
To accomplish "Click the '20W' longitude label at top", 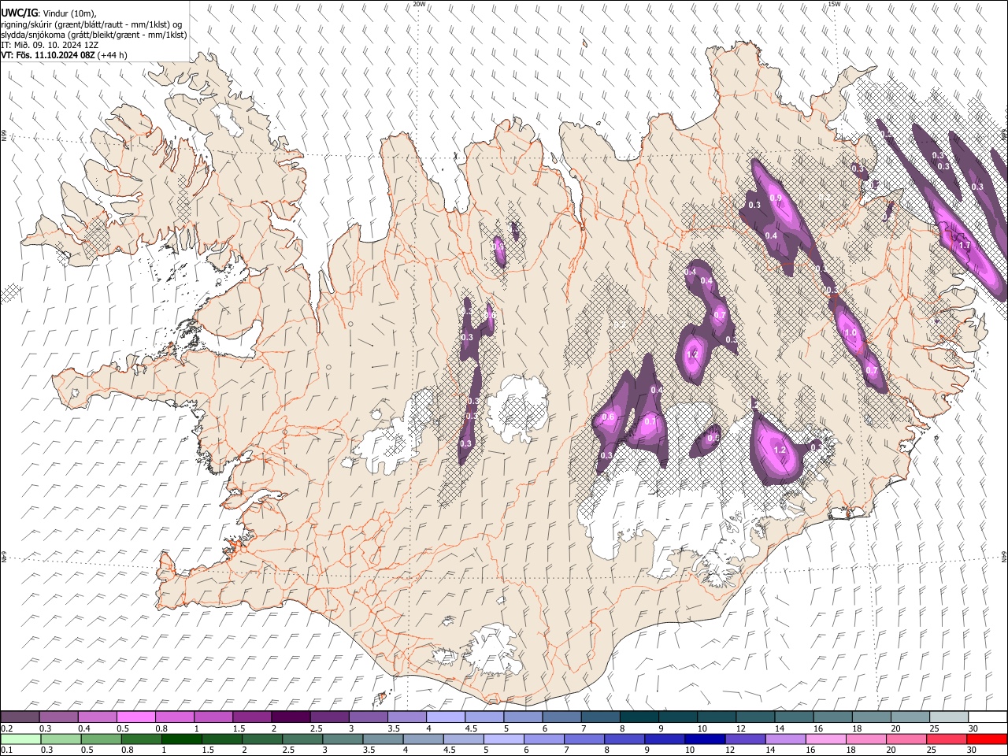I will click(x=419, y=4).
